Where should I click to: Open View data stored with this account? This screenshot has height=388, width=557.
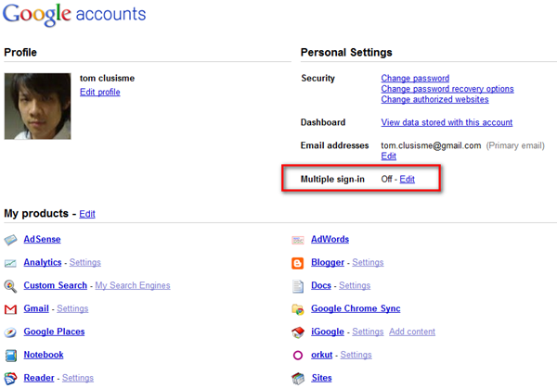point(447,122)
